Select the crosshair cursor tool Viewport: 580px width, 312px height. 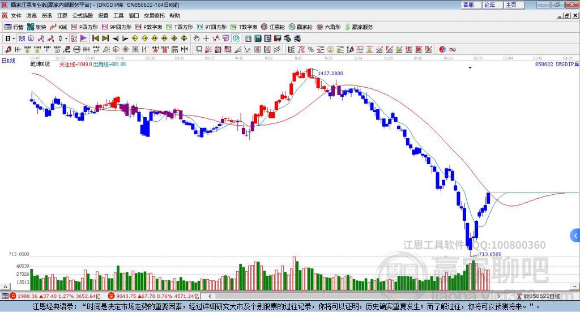(x=206, y=39)
